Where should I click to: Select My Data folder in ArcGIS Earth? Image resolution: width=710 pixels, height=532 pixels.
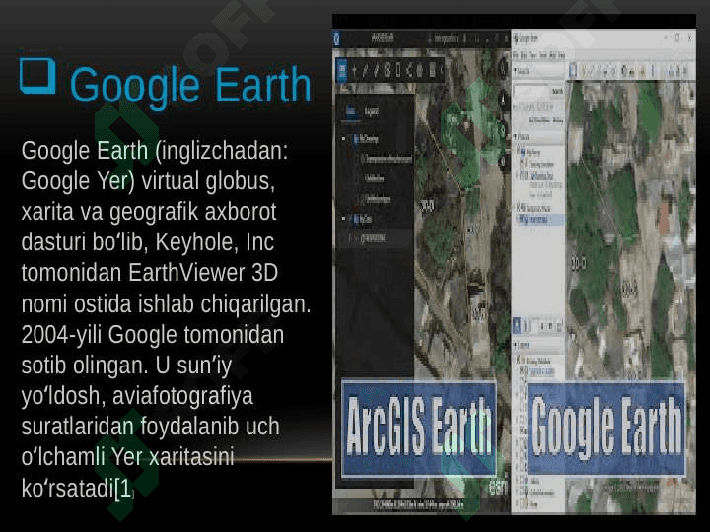click(x=365, y=219)
